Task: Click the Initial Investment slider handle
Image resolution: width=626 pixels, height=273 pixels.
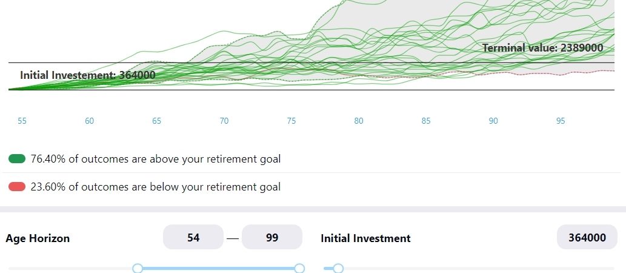Action: (x=338, y=268)
